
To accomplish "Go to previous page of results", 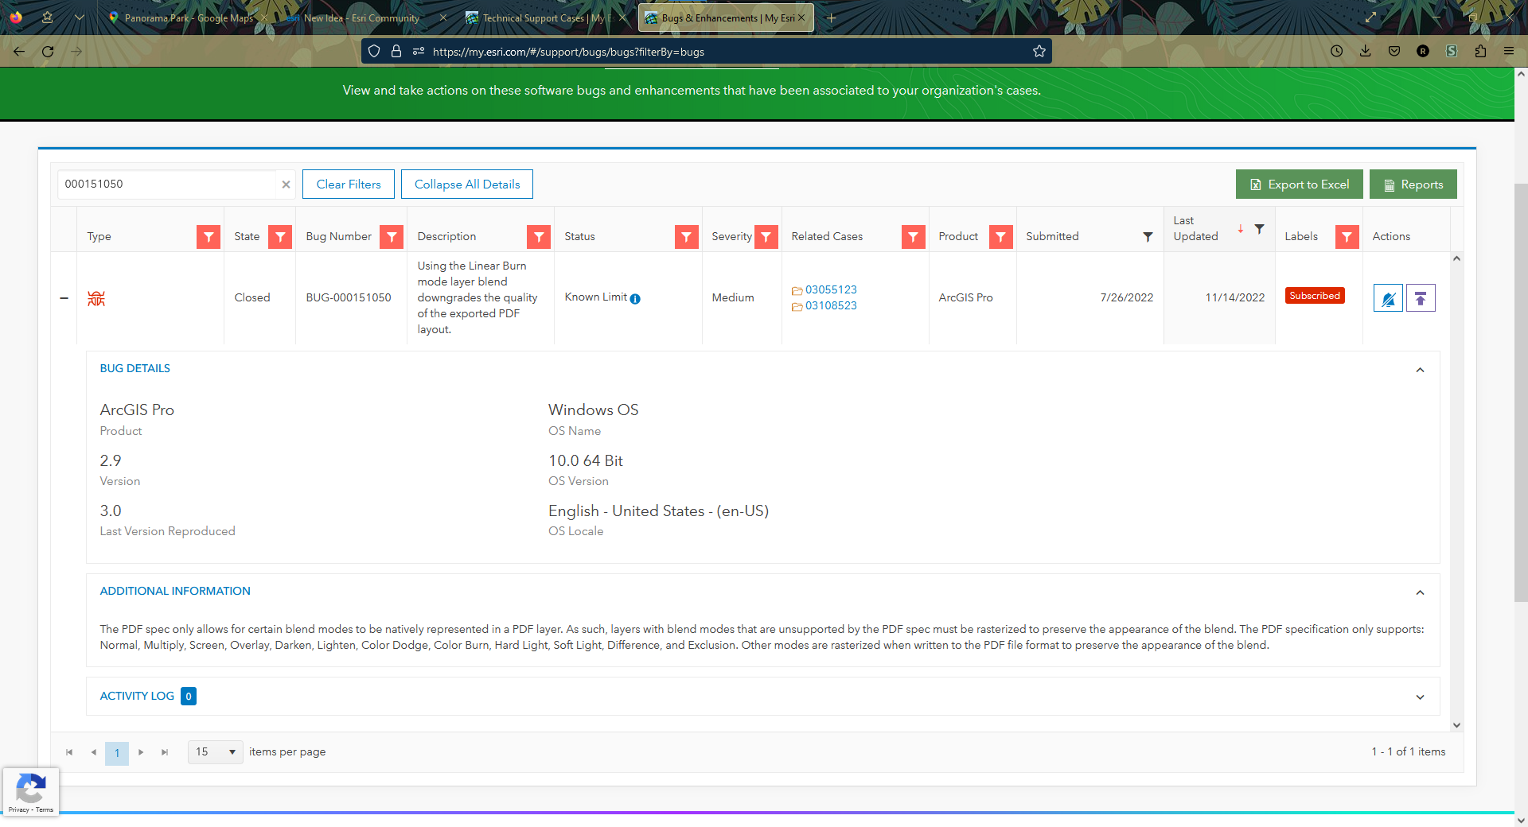I will [x=93, y=752].
